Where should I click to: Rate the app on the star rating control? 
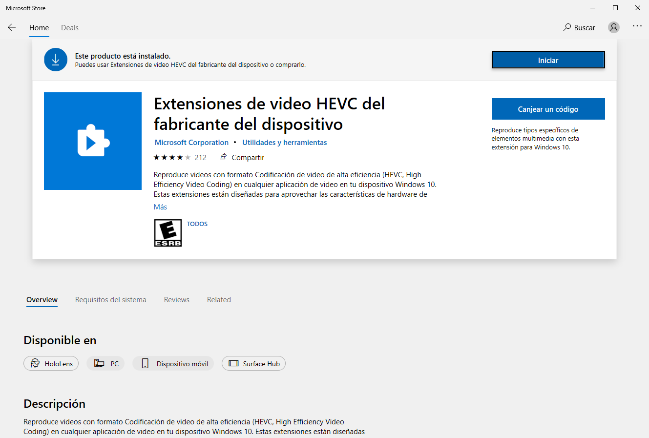[172, 157]
